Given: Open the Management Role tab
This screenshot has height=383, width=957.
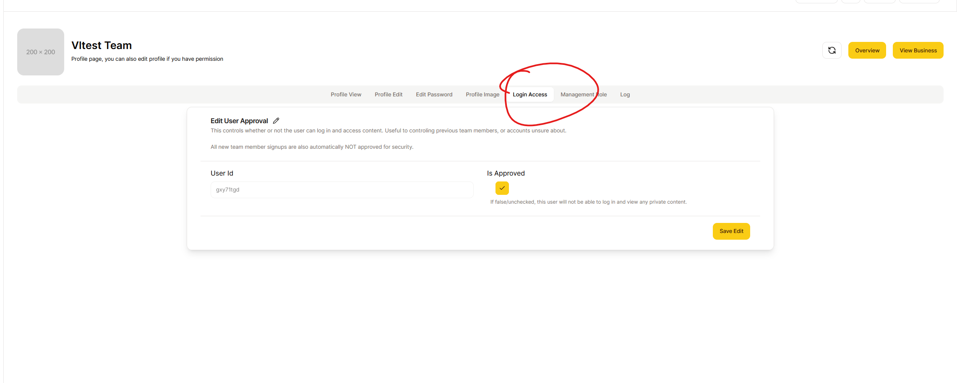Looking at the screenshot, I should (583, 95).
